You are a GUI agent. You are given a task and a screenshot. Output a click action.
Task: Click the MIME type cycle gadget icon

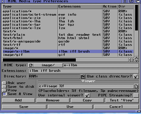[31, 65]
